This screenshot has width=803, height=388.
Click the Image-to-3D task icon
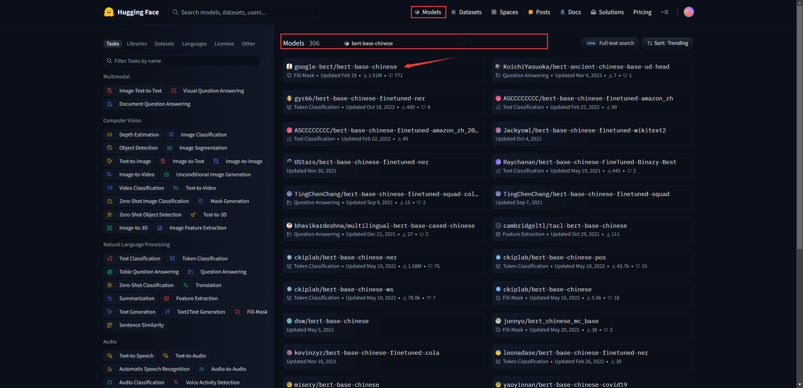(x=109, y=228)
